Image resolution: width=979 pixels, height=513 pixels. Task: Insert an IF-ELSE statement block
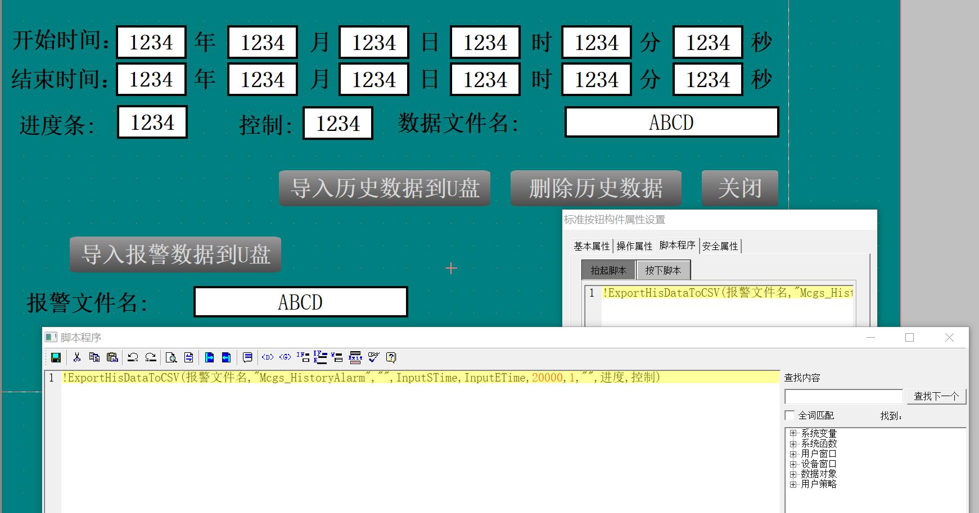pos(321,357)
